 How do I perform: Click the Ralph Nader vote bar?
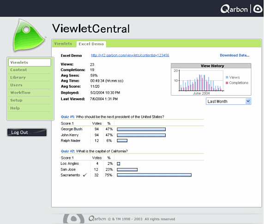122,140
